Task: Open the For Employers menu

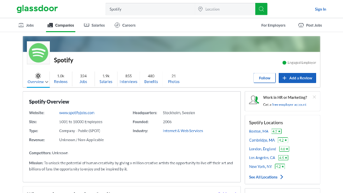Action: pos(273,25)
